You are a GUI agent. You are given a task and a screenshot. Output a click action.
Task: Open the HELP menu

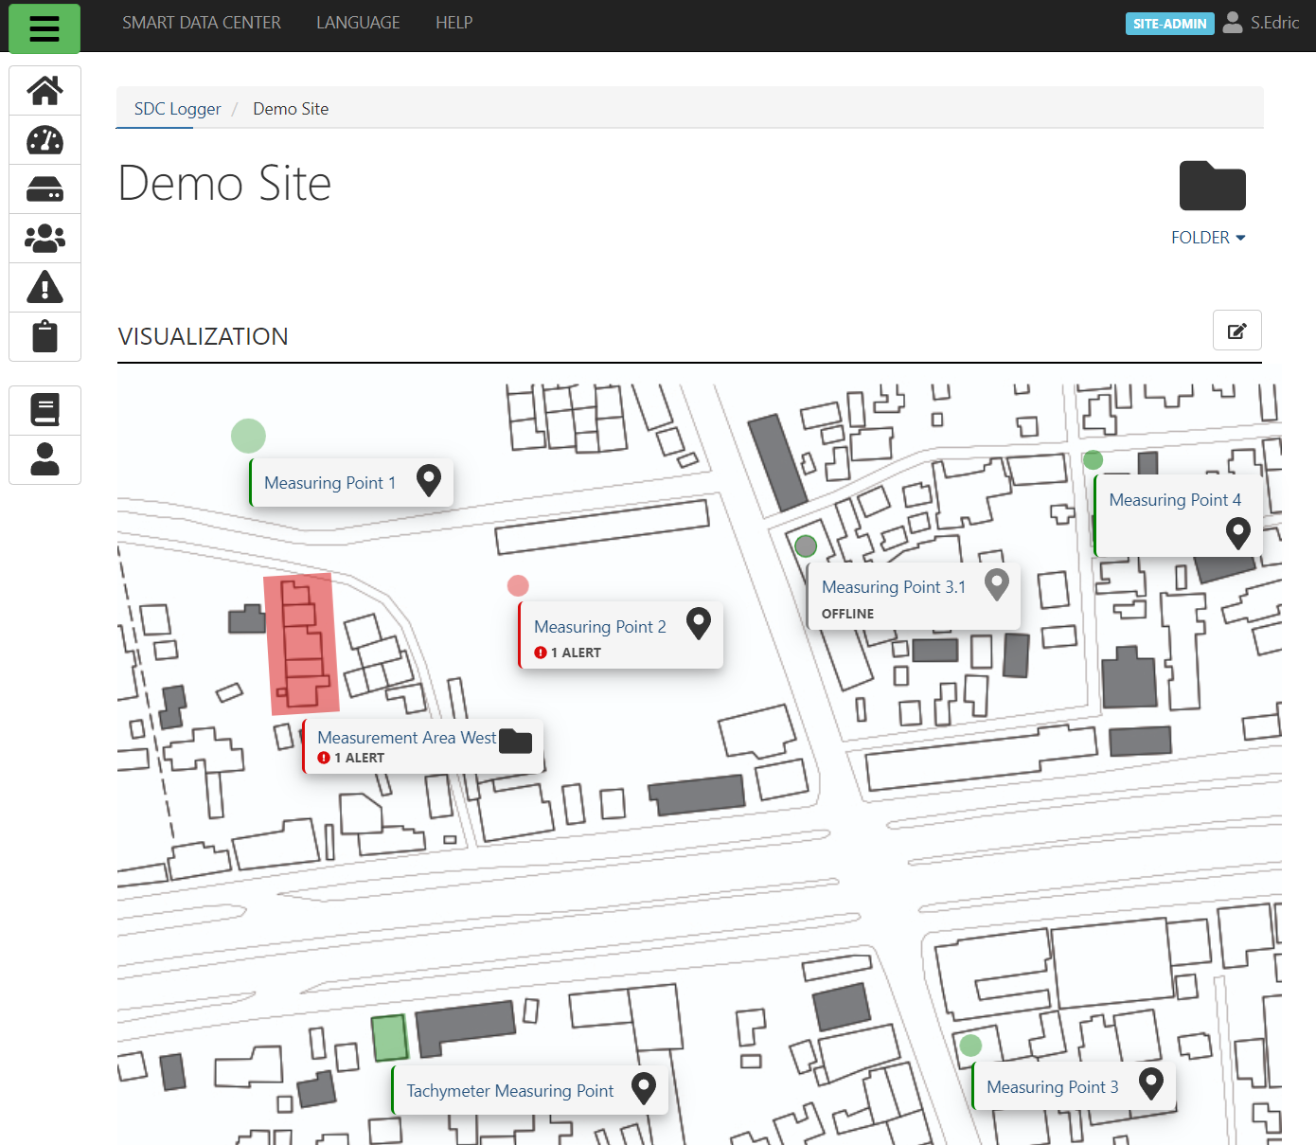click(453, 23)
